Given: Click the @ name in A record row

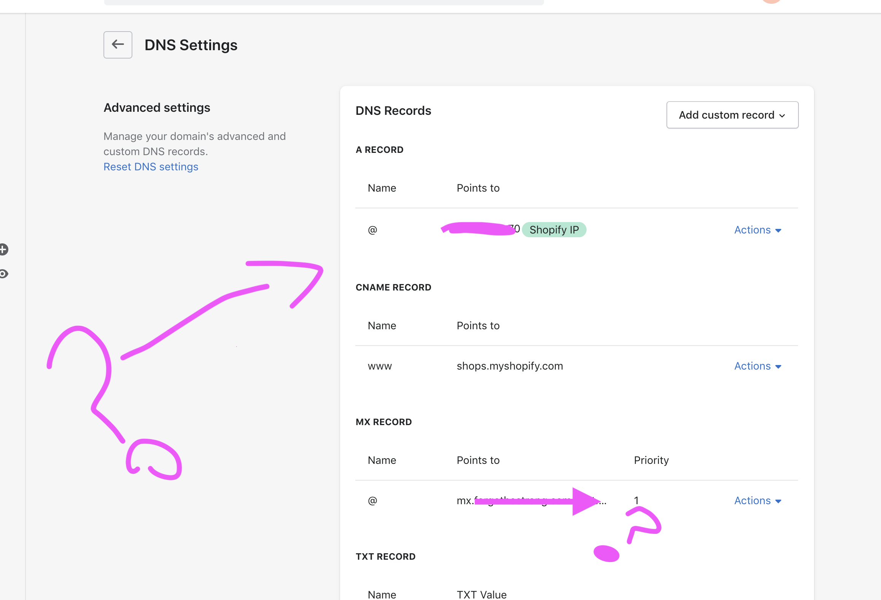Looking at the screenshot, I should tap(372, 230).
